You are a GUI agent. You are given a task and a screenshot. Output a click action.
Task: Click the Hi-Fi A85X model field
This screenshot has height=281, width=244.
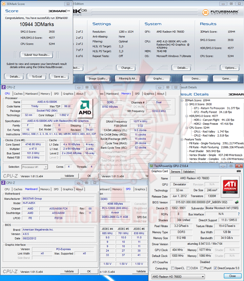pyautogui.click(x=45, y=203)
